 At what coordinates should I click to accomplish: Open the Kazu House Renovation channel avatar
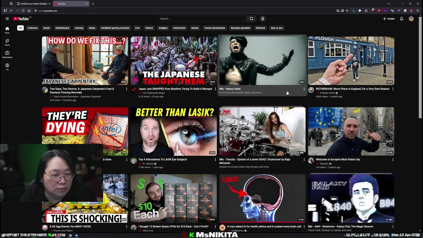(45, 90)
